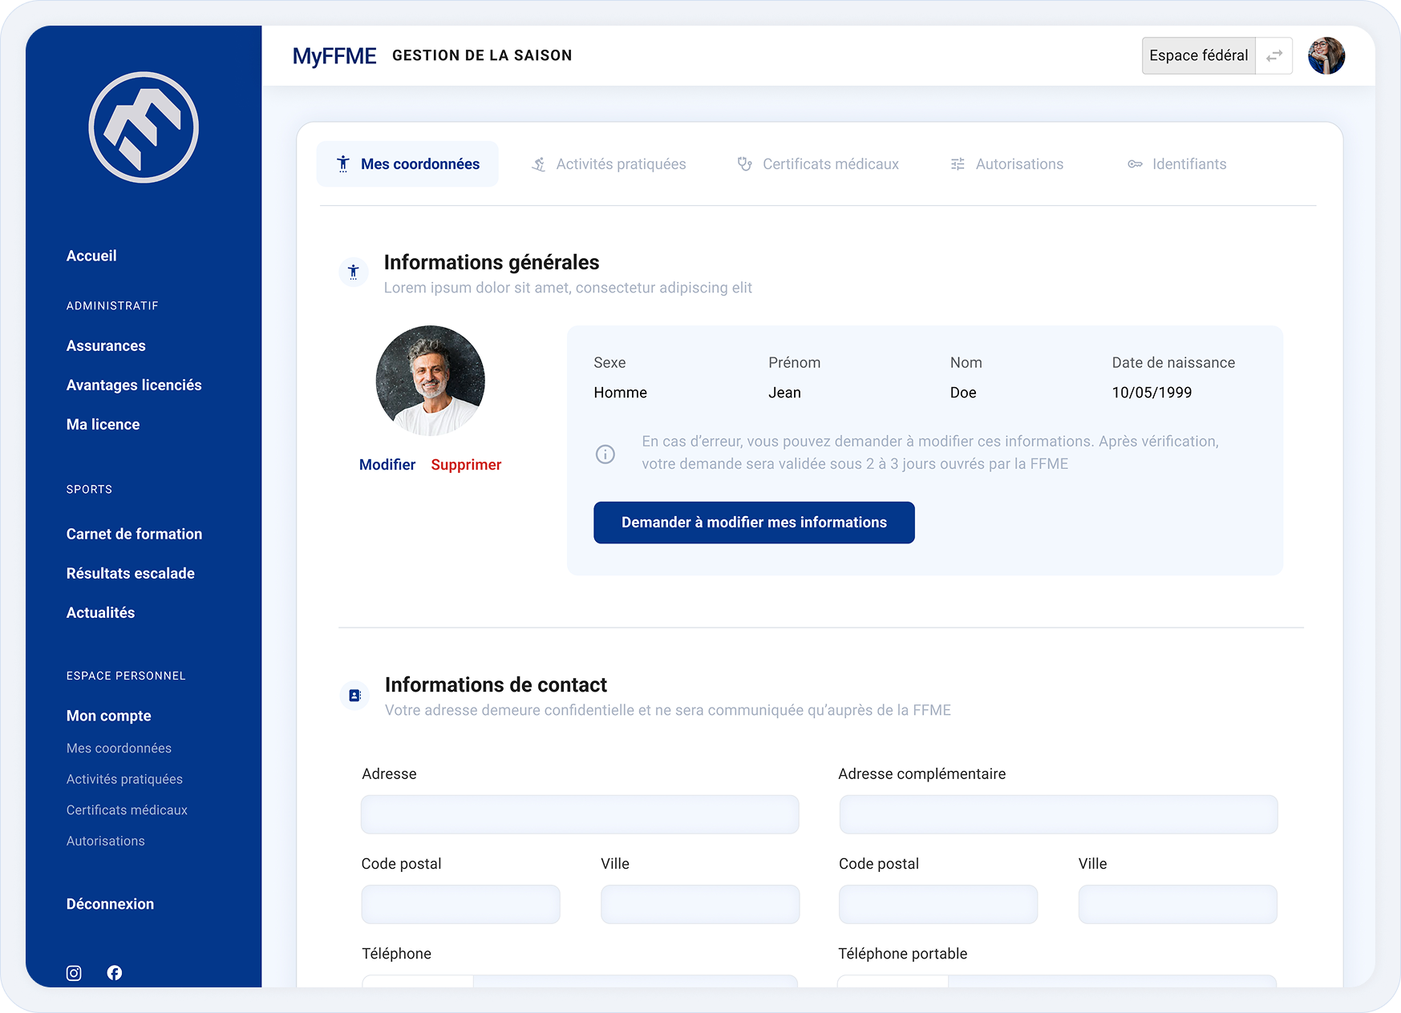
Task: Focus the Adresse complémentaire input field
Action: pyautogui.click(x=1058, y=815)
